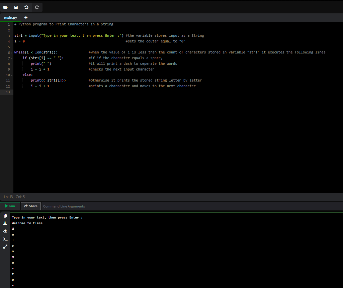The image size is (343, 288).
Task: Collapse the while loop fold on line 6
Action: (x=12, y=52)
